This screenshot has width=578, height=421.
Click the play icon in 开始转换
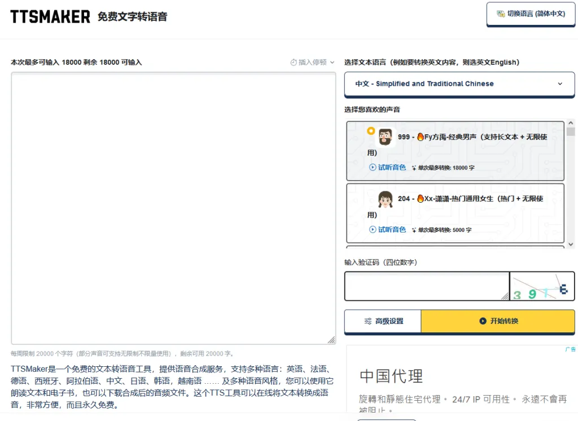point(483,321)
